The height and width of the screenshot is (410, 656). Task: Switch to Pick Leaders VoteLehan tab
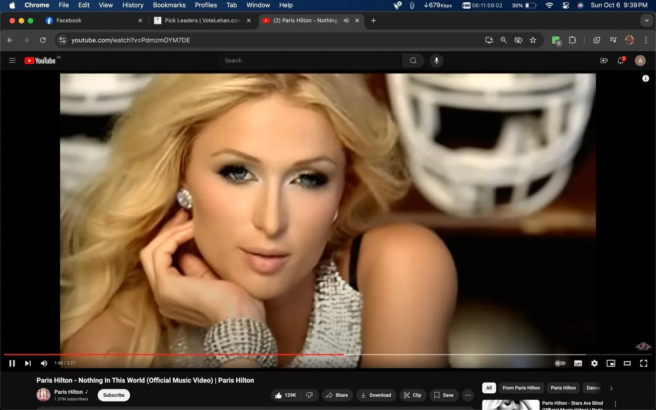tap(203, 20)
